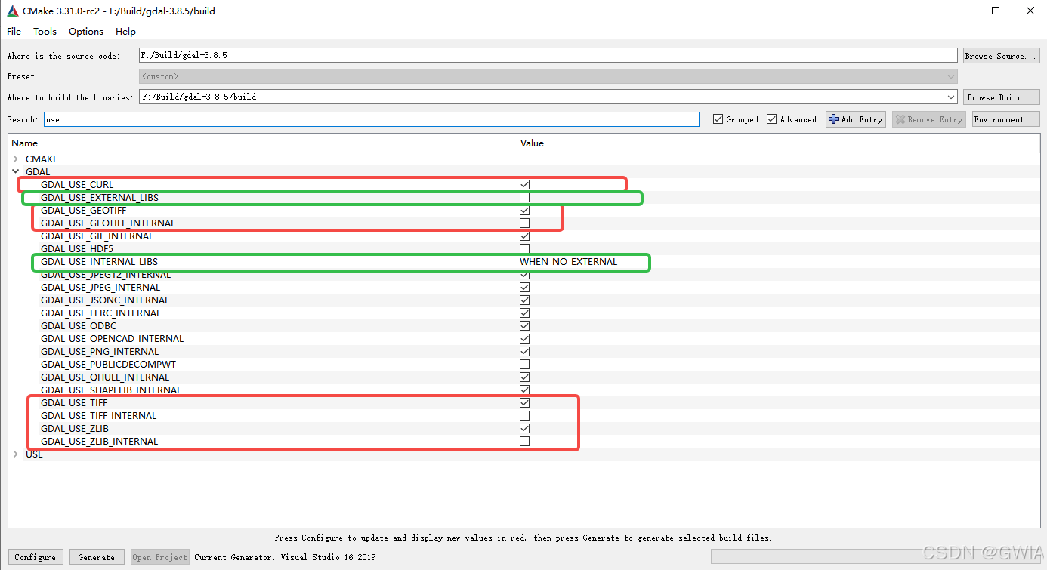Click the Add Entry button
The width and height of the screenshot is (1047, 570).
click(x=856, y=119)
